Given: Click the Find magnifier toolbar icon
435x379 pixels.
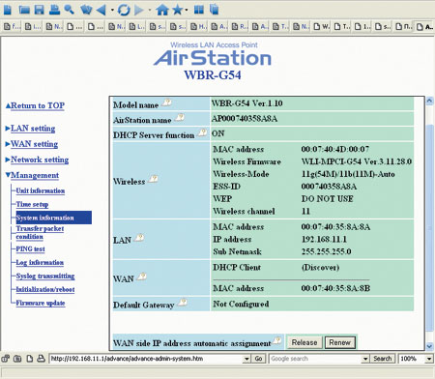Looking at the screenshot, I should (x=69, y=10).
